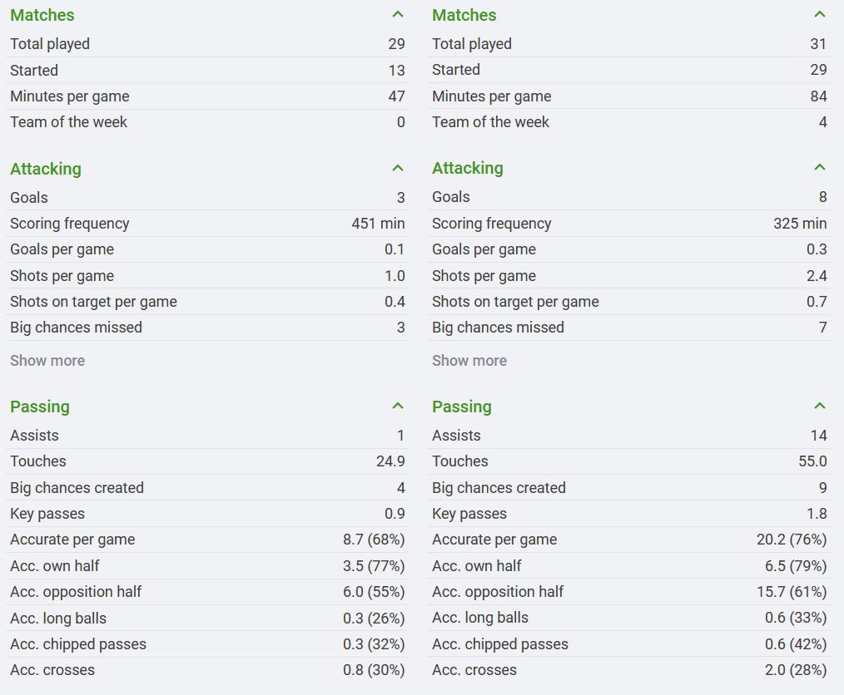Click Show more under 7 big chances missed
Screen dimensions: 844x695
[x=469, y=361]
